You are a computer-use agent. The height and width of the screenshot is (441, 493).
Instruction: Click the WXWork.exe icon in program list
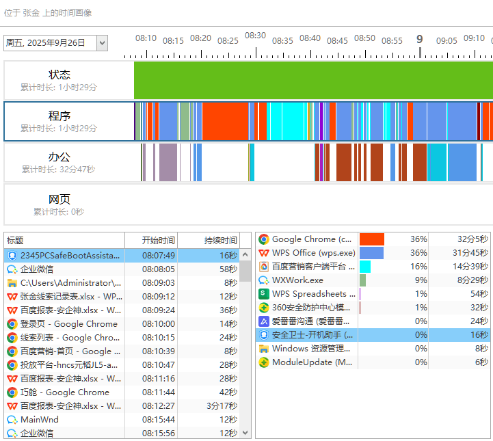point(263,280)
